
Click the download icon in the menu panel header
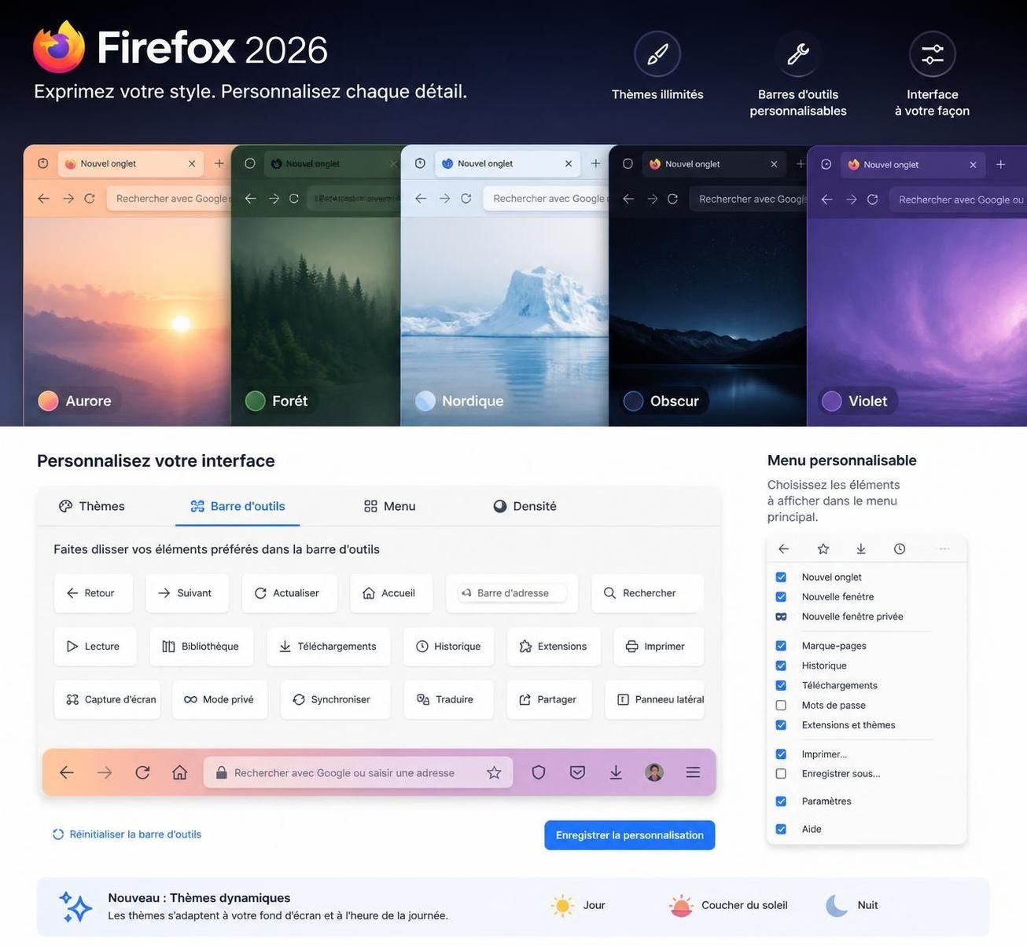(861, 549)
